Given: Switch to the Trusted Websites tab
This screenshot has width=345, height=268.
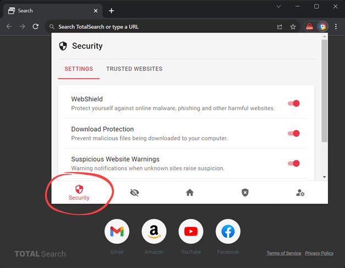Looking at the screenshot, I should point(134,69).
